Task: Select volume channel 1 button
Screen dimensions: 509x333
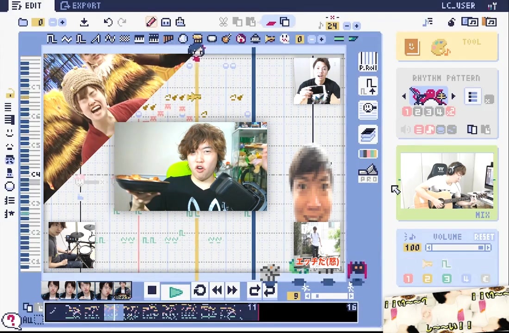Action: pyautogui.click(x=408, y=278)
